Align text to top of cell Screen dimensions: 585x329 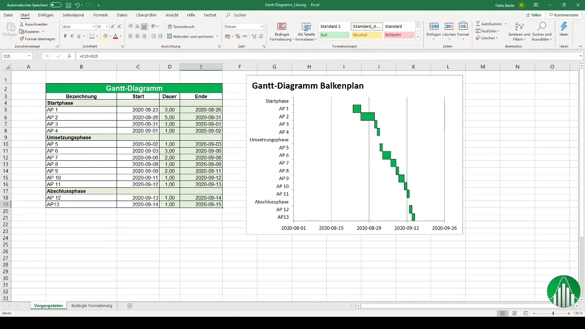(131, 27)
